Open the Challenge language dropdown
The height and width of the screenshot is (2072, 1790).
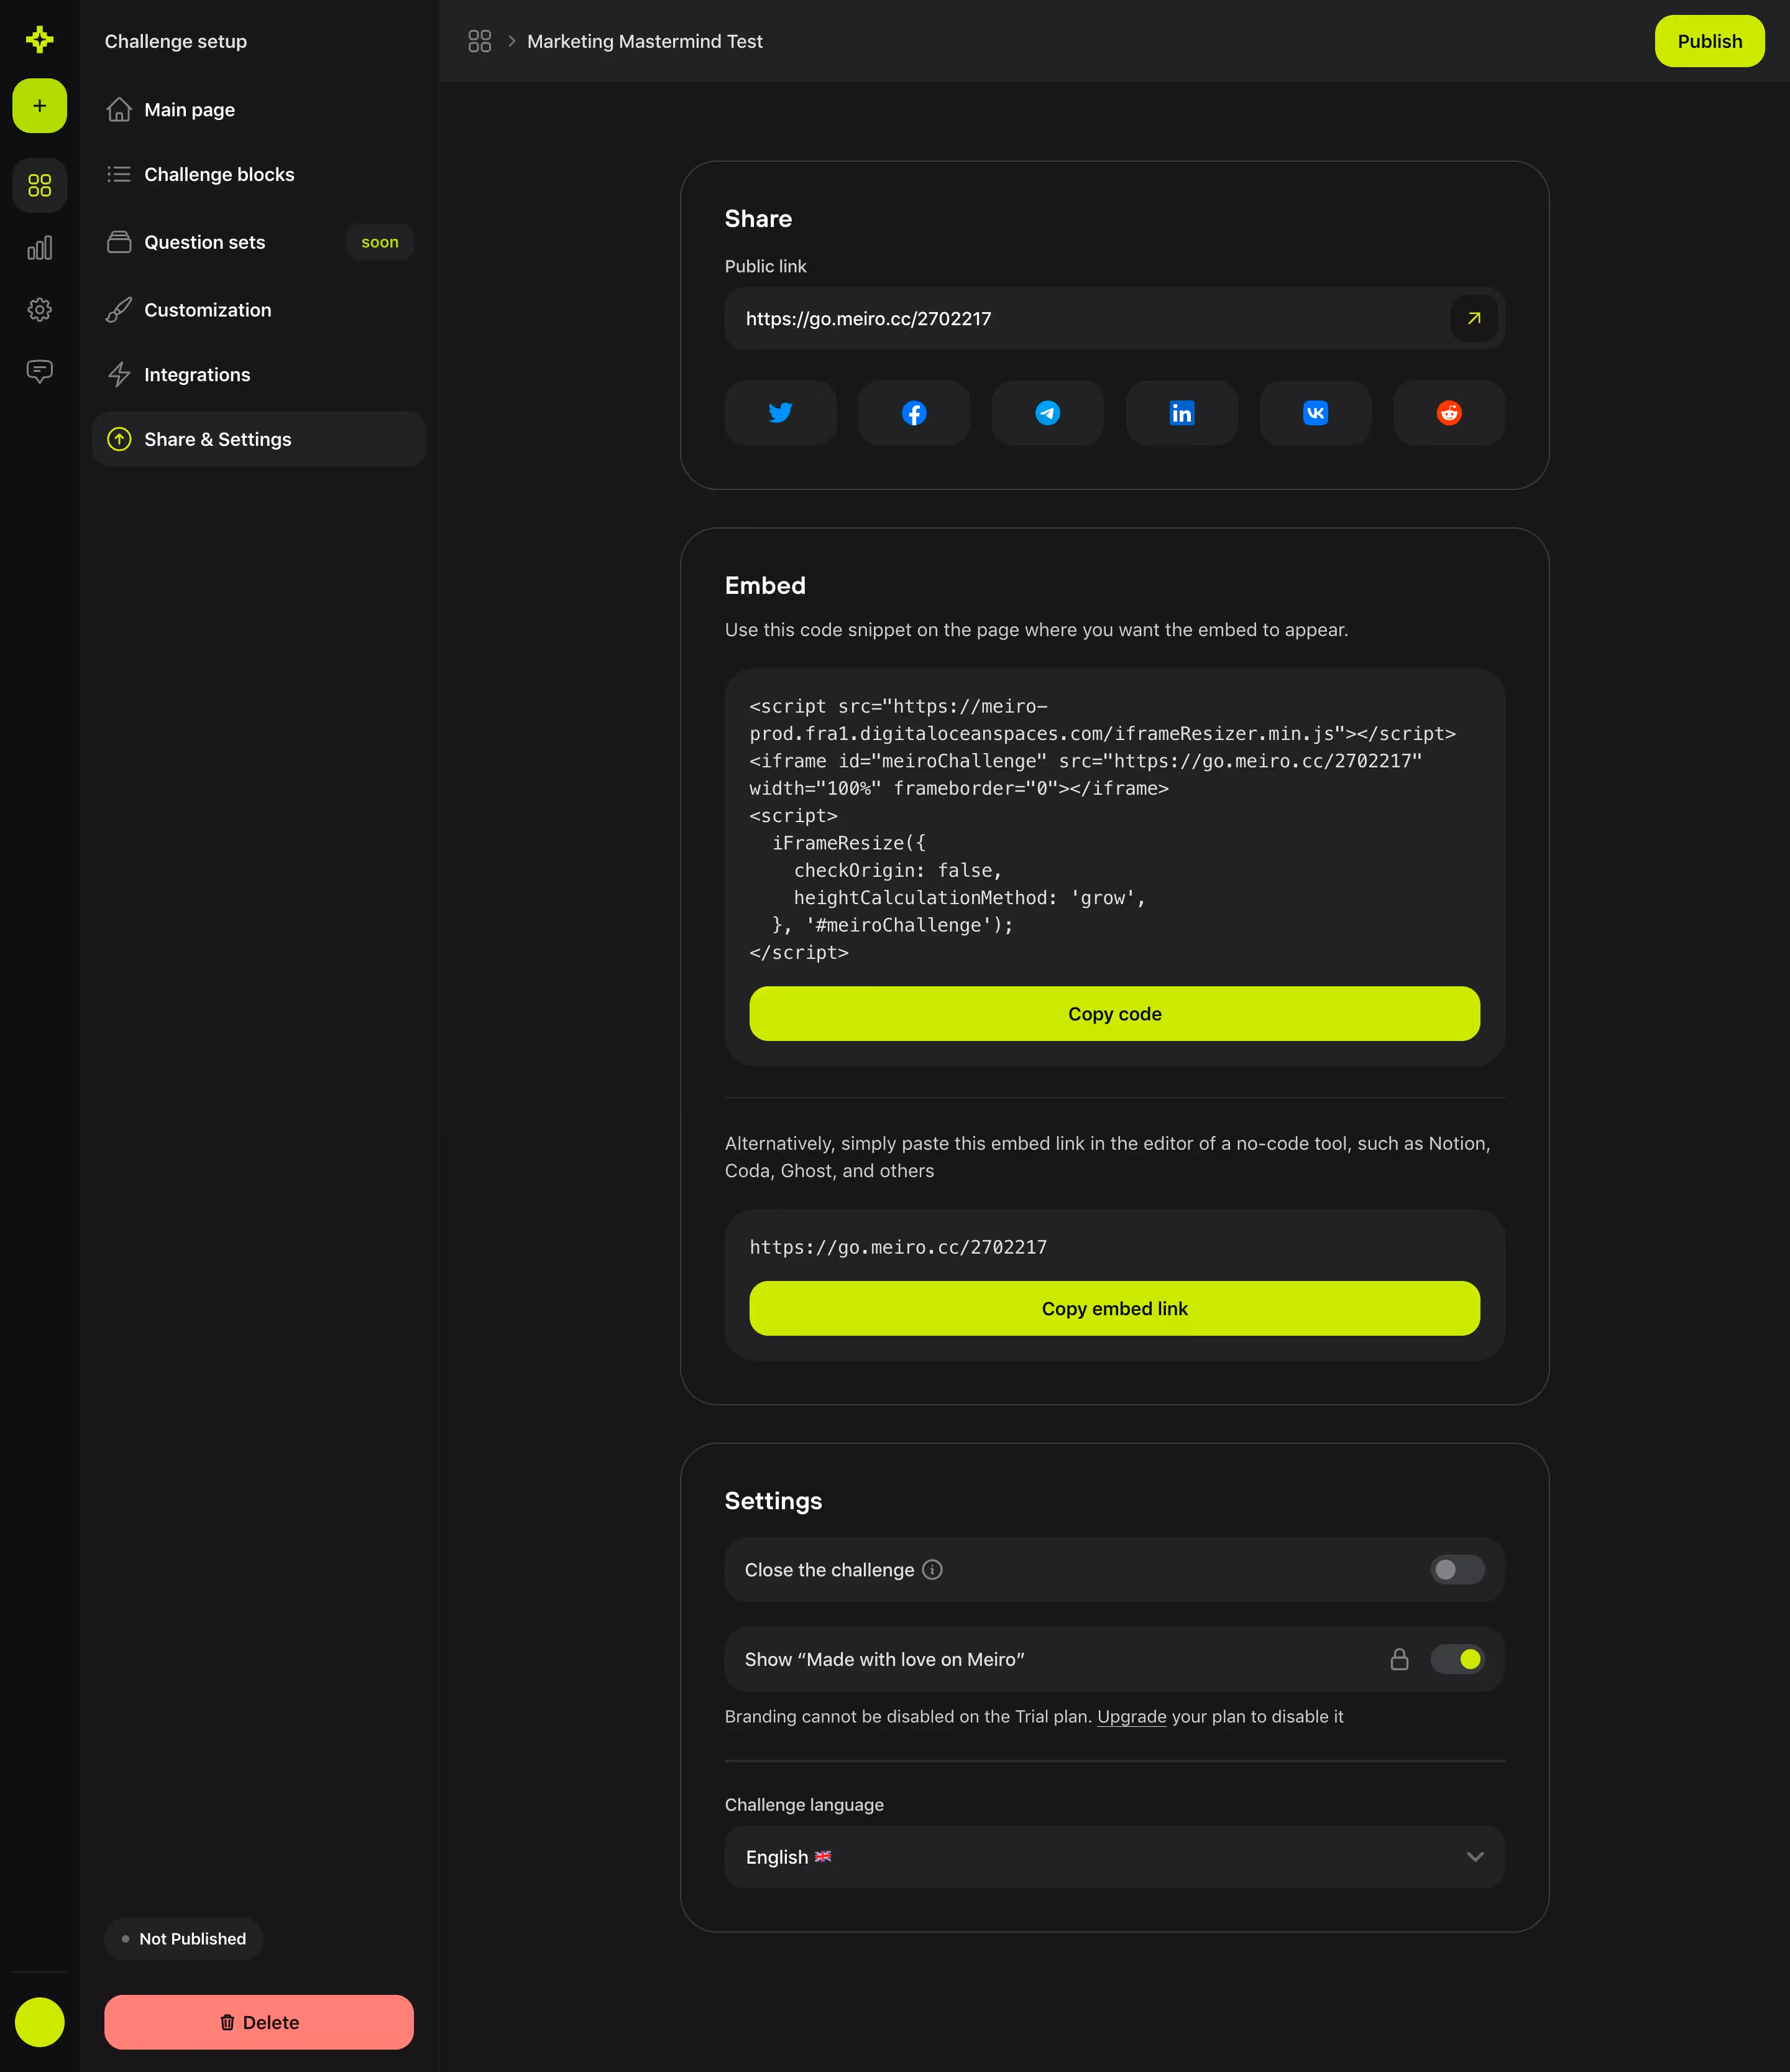coord(1113,1857)
